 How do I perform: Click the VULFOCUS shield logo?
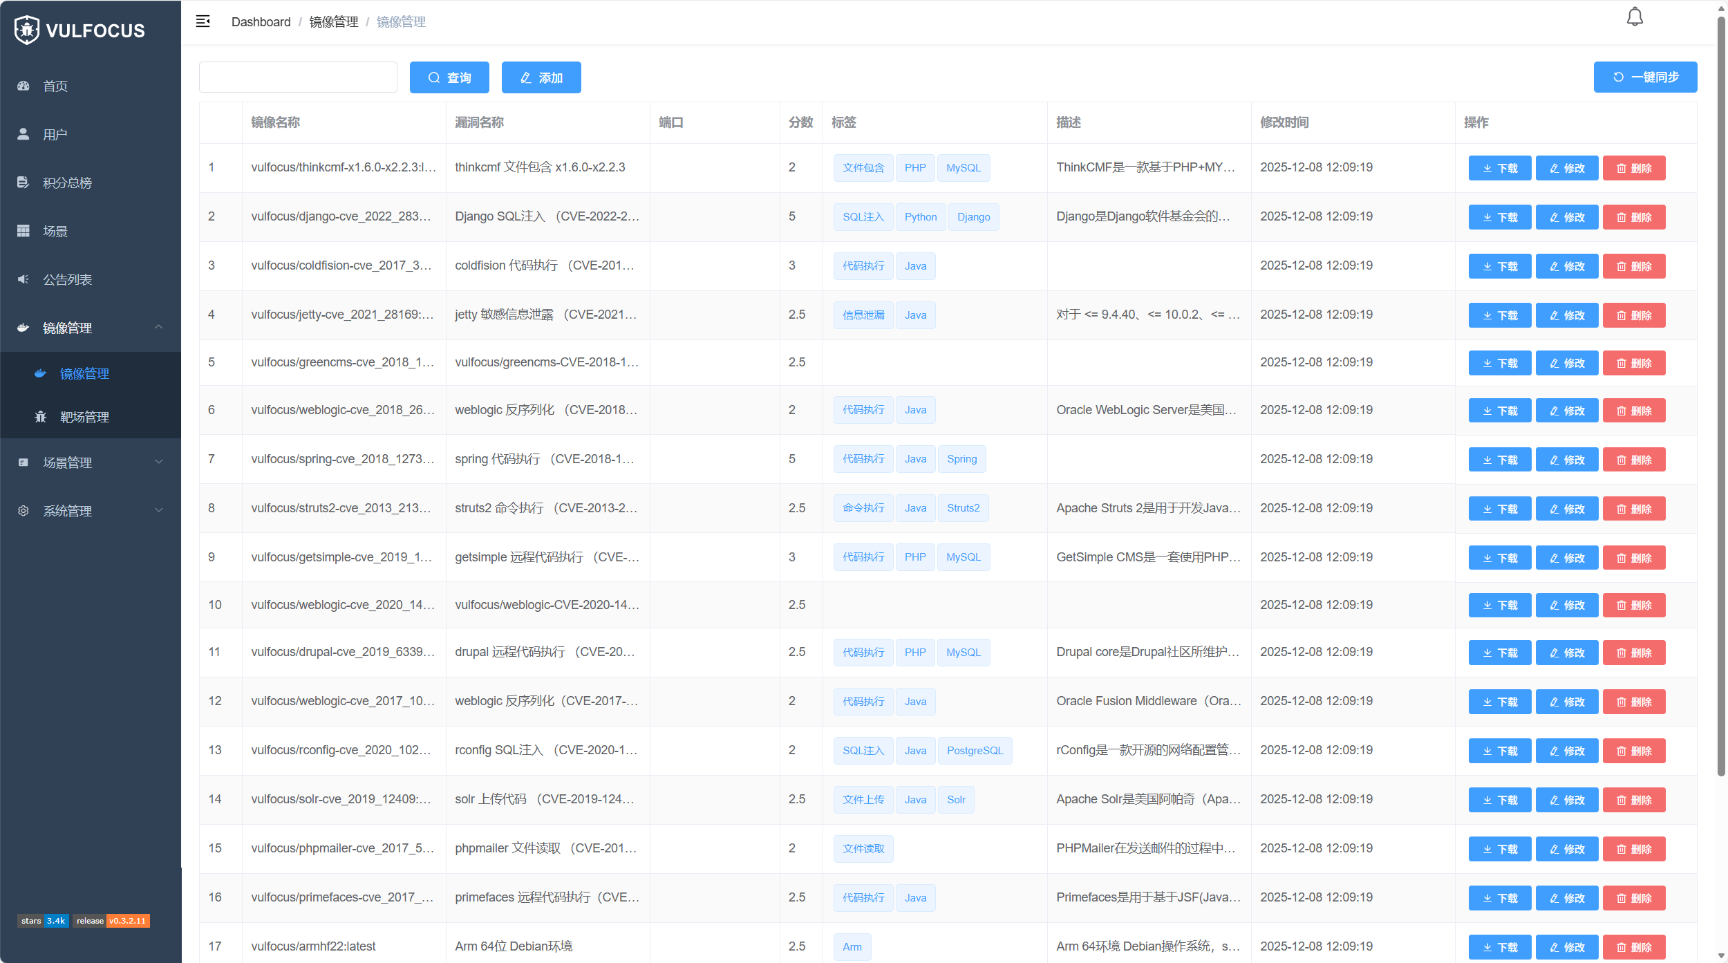pos(27,30)
